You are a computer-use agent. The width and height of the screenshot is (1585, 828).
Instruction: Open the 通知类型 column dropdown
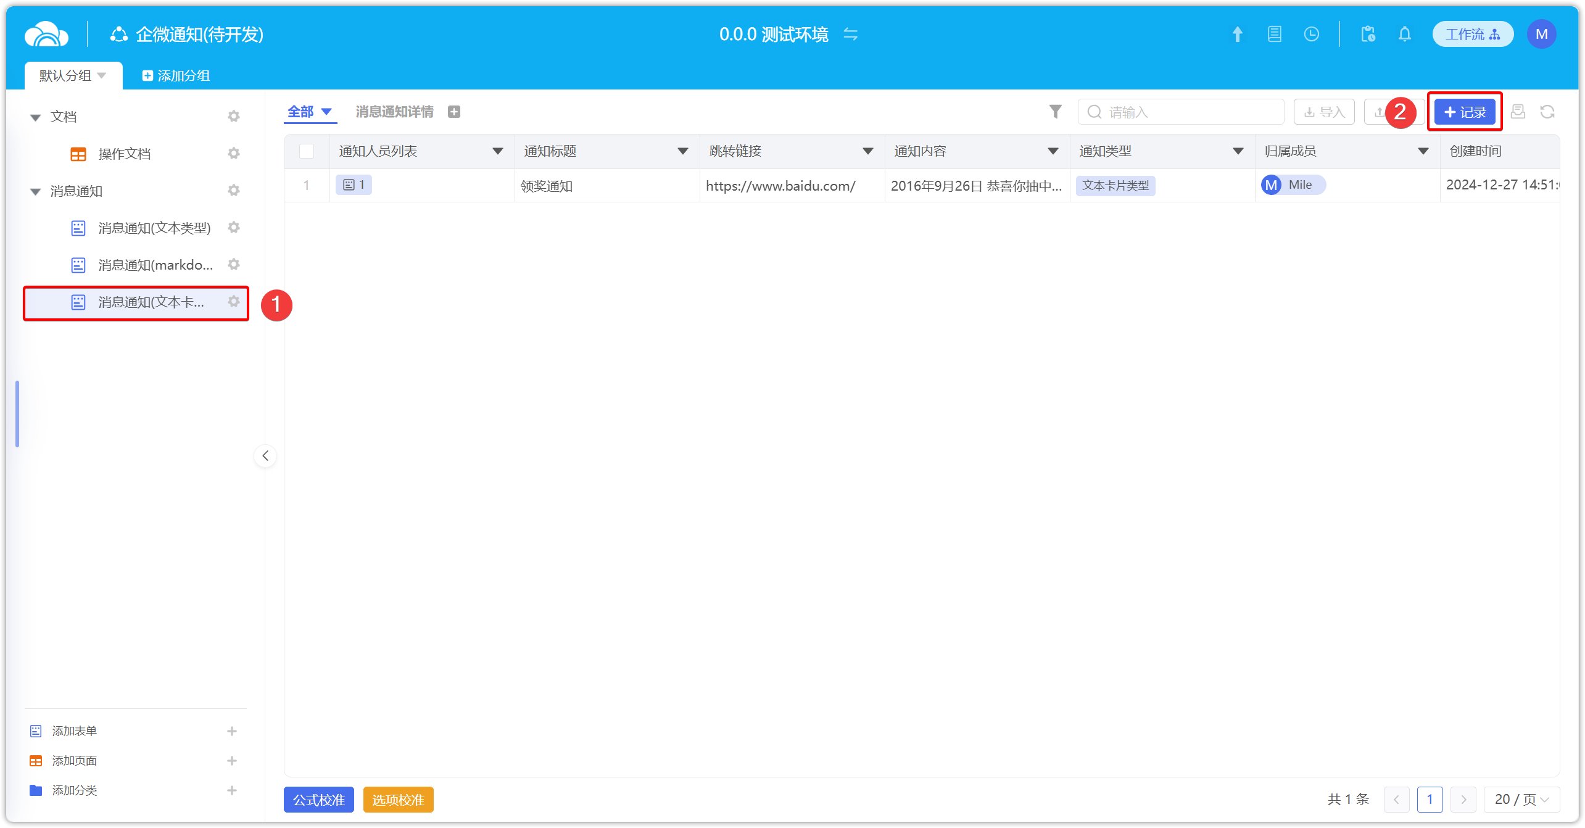pos(1238,151)
